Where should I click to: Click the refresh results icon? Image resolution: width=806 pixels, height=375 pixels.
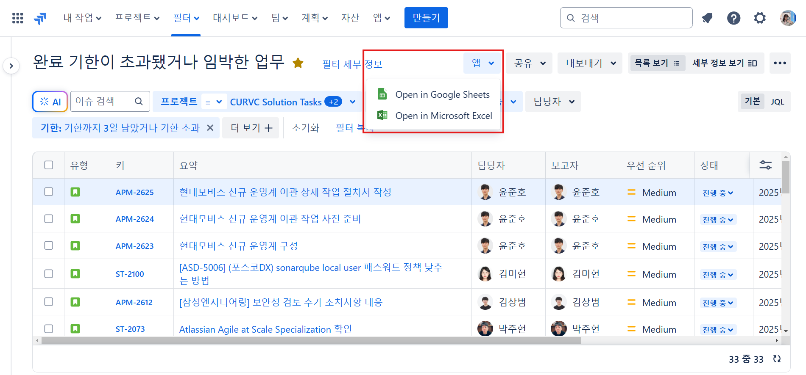[777, 359]
